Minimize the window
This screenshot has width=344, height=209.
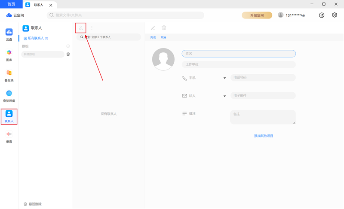coord(312,4)
